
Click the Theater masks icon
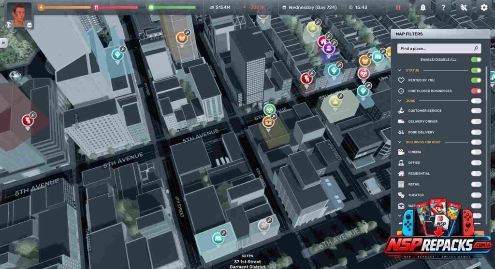tap(401, 195)
